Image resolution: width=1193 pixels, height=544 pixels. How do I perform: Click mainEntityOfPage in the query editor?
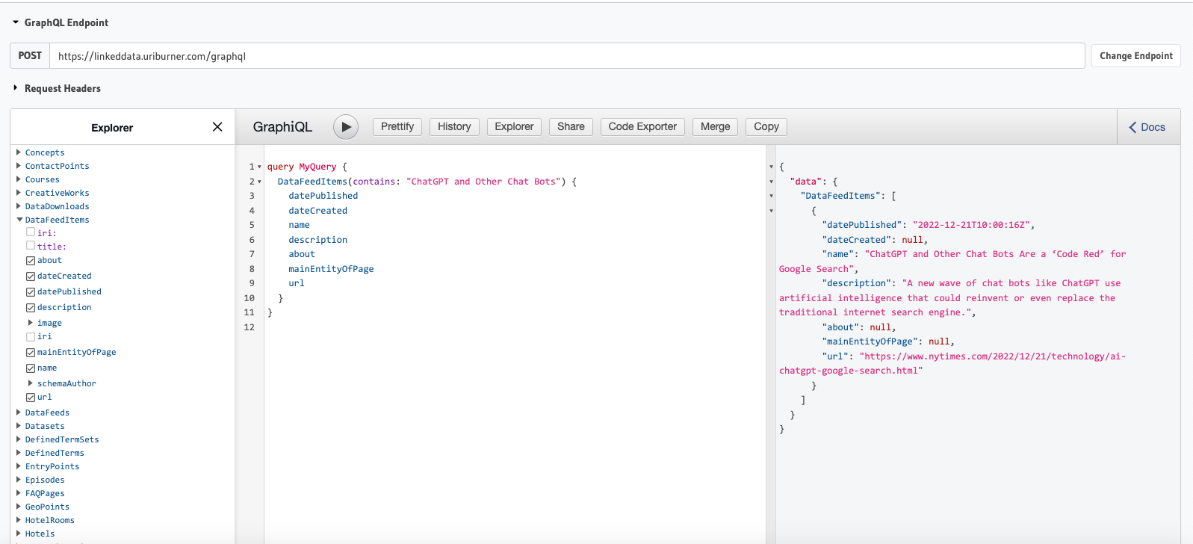pyautogui.click(x=331, y=269)
